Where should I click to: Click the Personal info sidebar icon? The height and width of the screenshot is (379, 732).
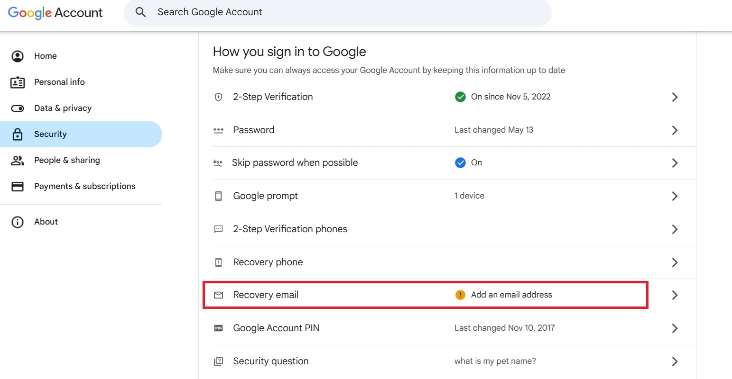[18, 81]
